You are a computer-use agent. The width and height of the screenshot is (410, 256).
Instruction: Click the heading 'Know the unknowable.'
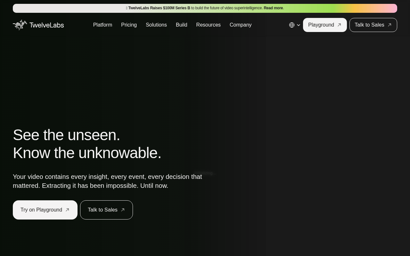[87, 153]
